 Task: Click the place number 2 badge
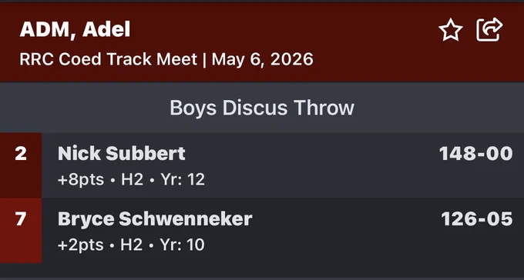pos(21,165)
